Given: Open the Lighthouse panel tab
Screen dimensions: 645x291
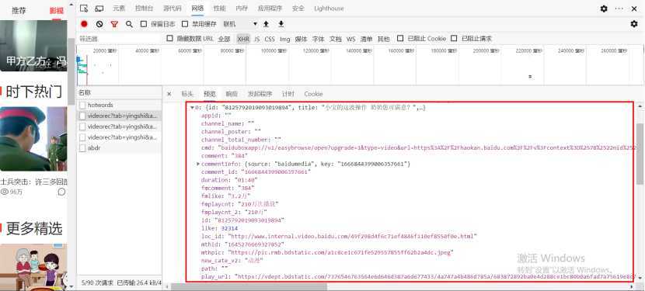Looking at the screenshot, I should (x=329, y=9).
